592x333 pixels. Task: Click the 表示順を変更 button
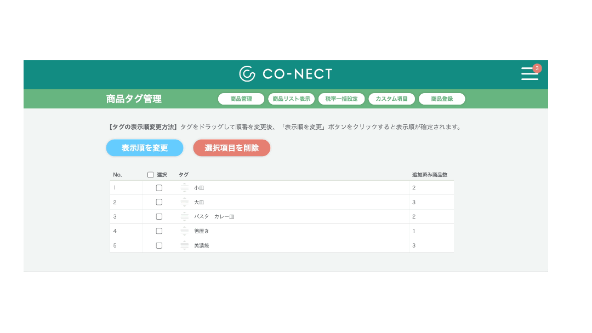click(x=145, y=148)
